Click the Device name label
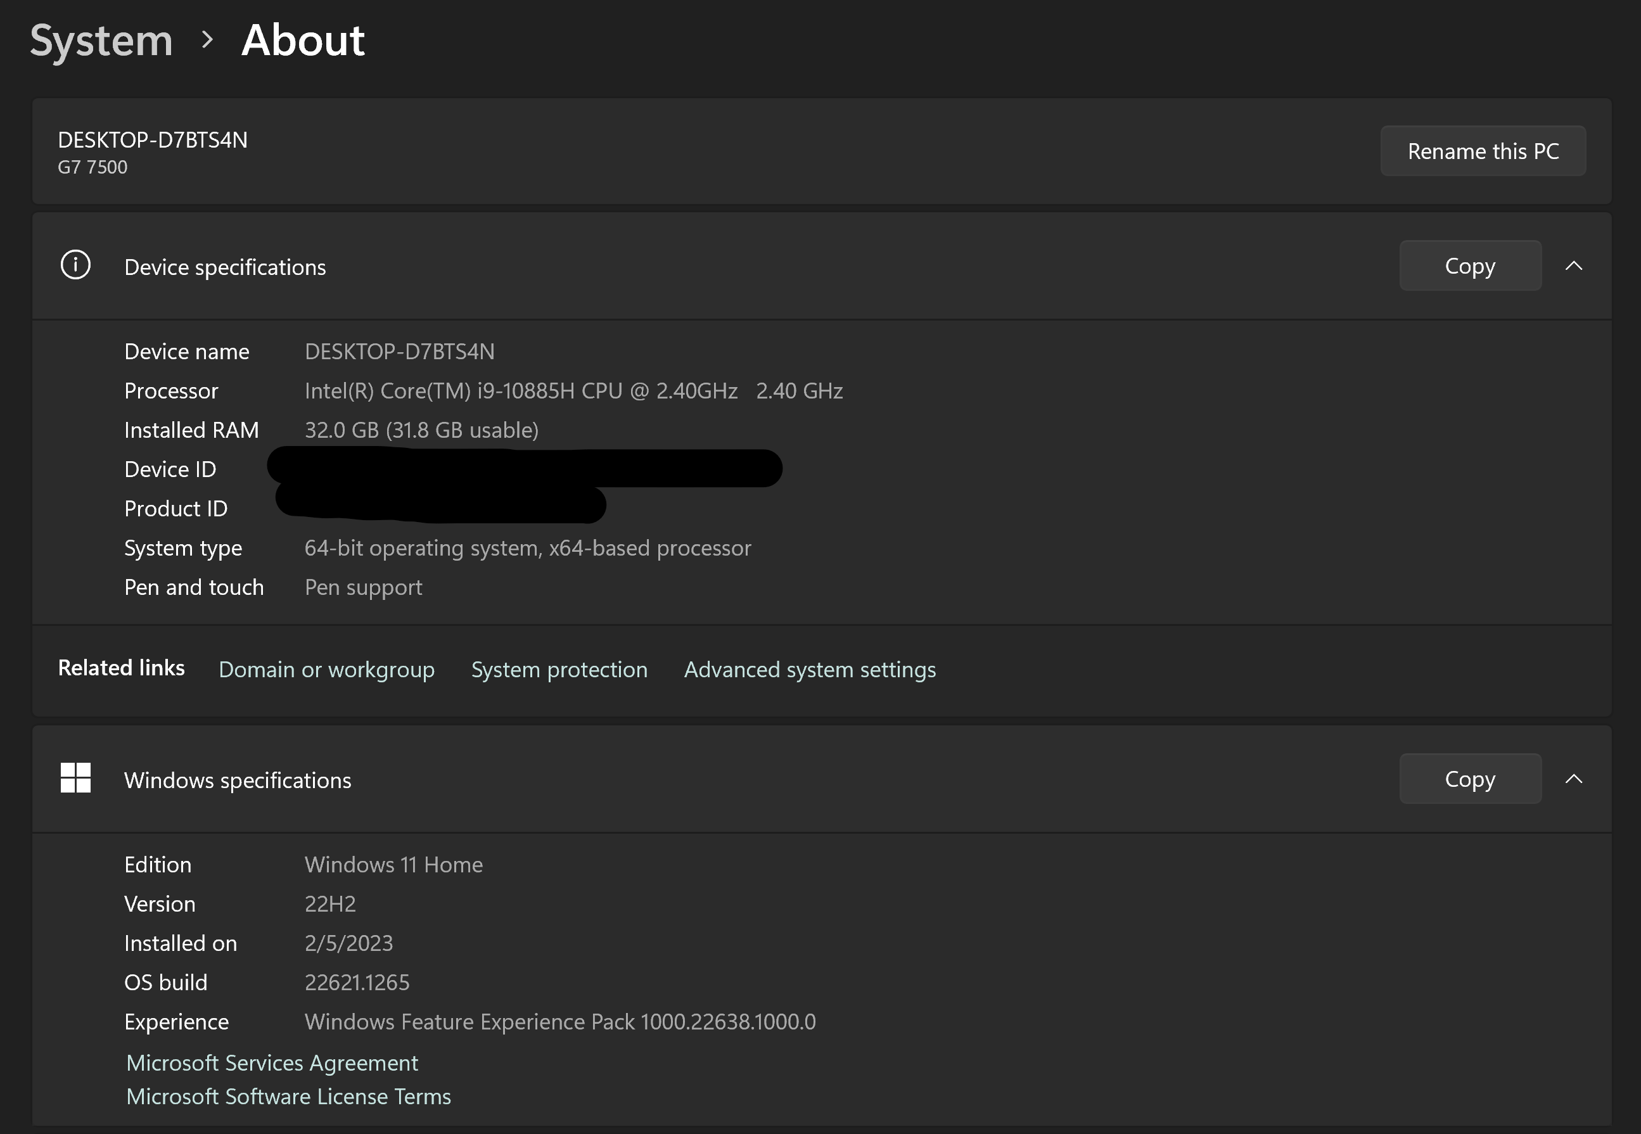This screenshot has height=1134, width=1641. point(187,352)
